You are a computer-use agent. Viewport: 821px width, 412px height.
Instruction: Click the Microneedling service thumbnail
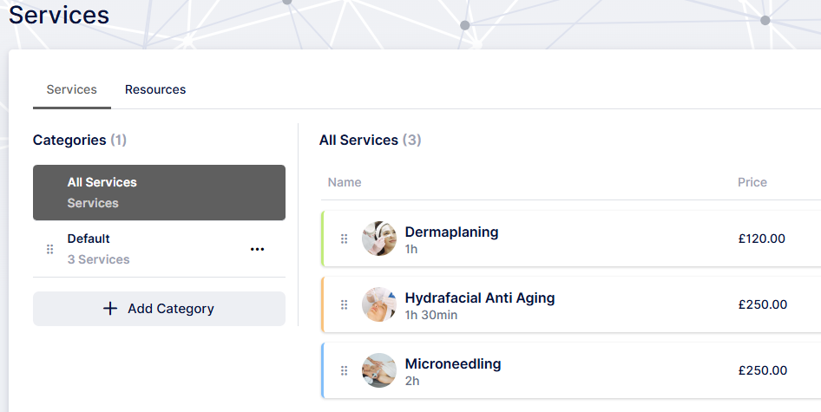[379, 370]
